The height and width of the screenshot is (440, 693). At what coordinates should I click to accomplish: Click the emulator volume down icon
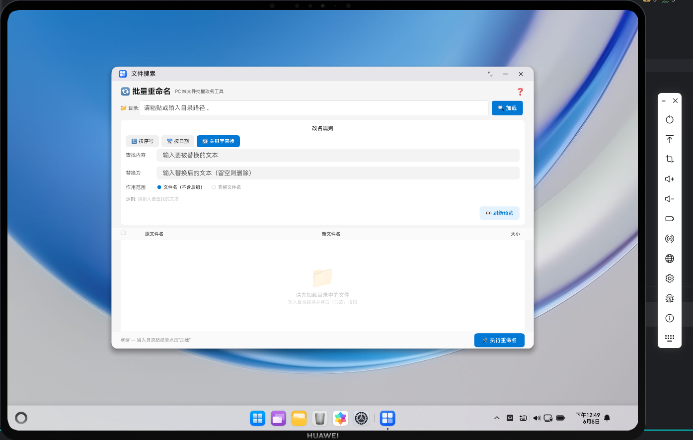point(670,199)
